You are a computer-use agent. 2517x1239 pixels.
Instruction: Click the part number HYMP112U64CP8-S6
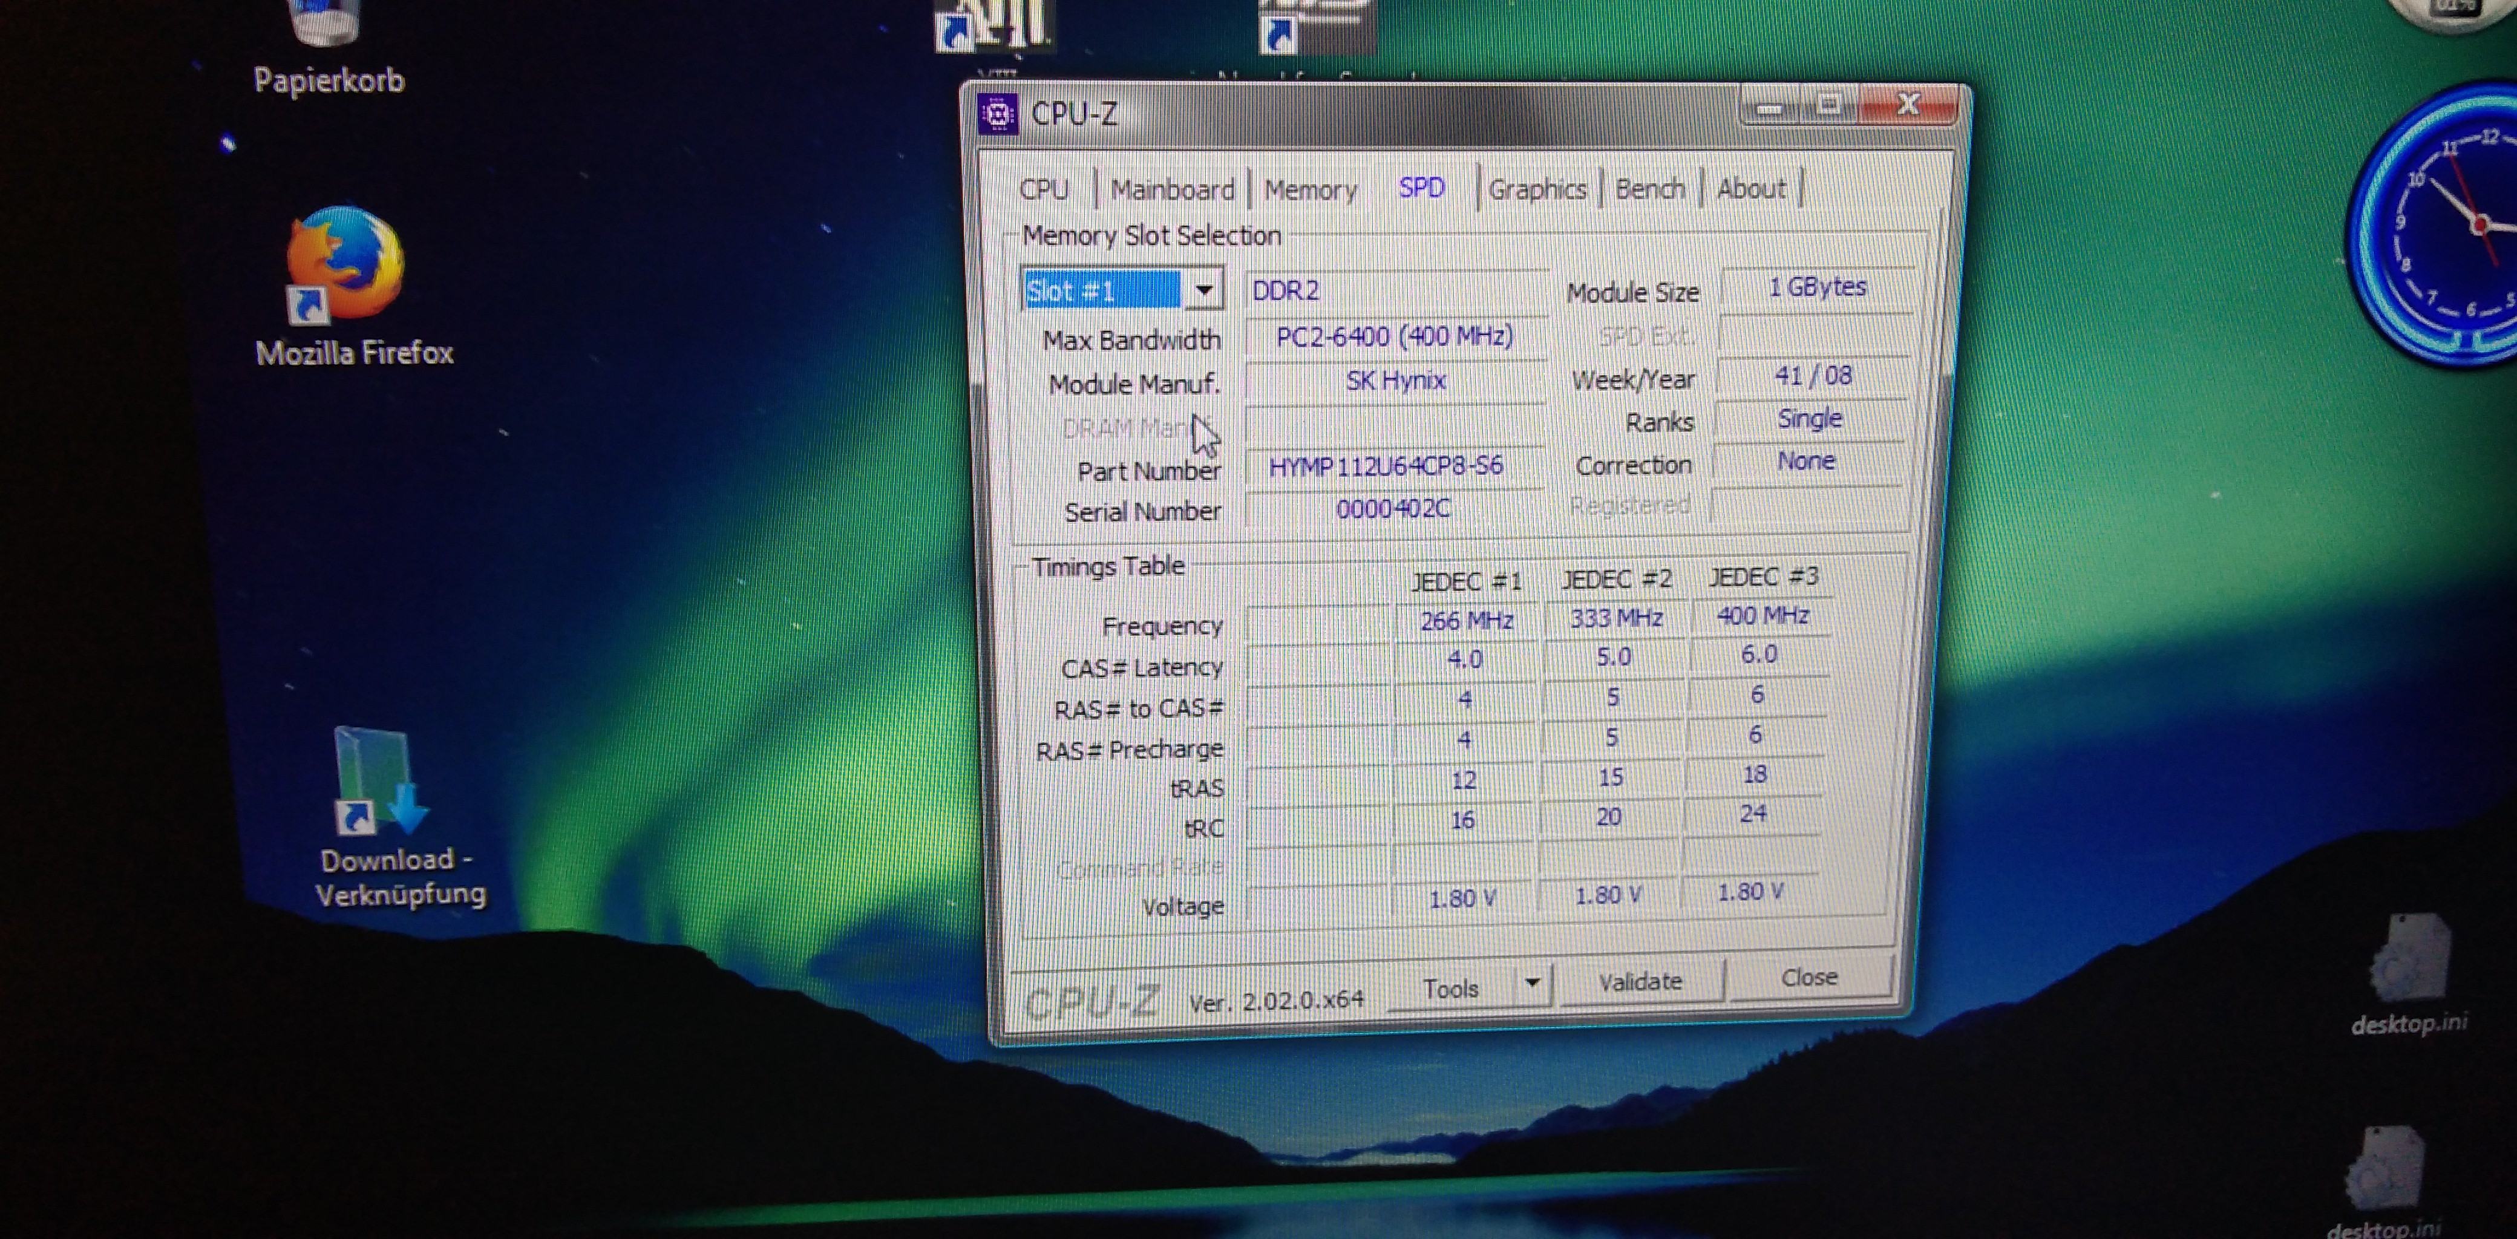[1386, 465]
